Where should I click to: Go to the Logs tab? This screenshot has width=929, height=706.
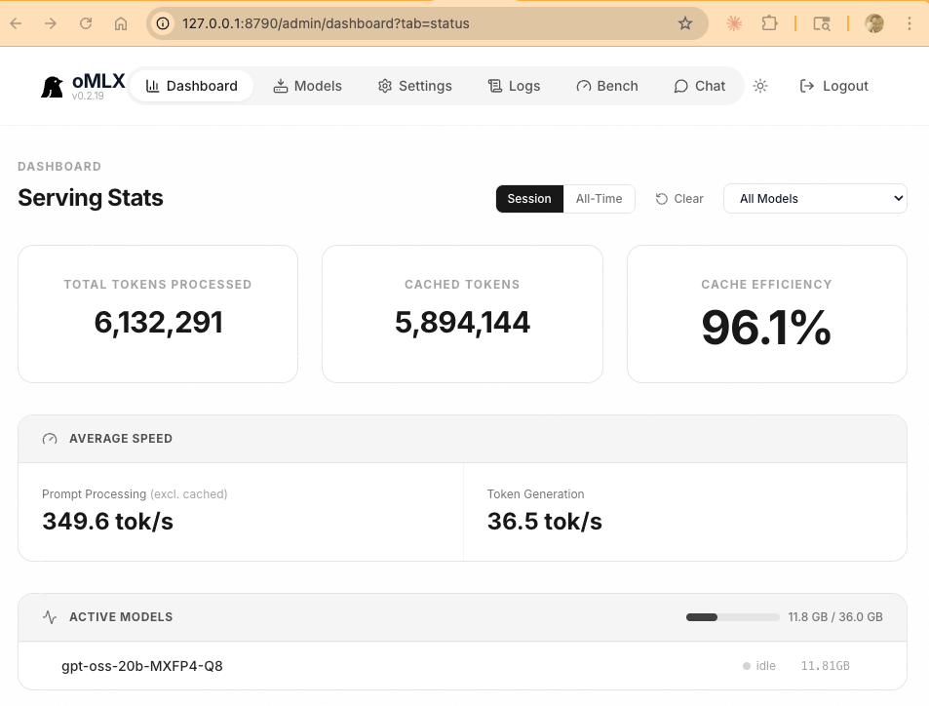click(514, 86)
